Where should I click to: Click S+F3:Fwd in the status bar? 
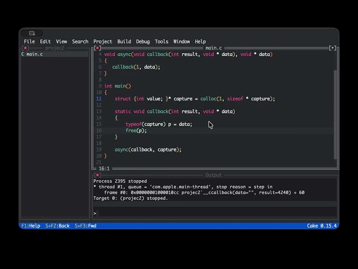click(86, 226)
